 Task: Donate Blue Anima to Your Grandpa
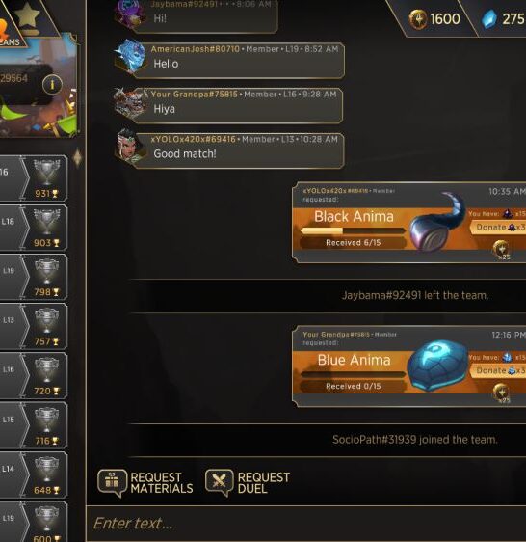(498, 371)
